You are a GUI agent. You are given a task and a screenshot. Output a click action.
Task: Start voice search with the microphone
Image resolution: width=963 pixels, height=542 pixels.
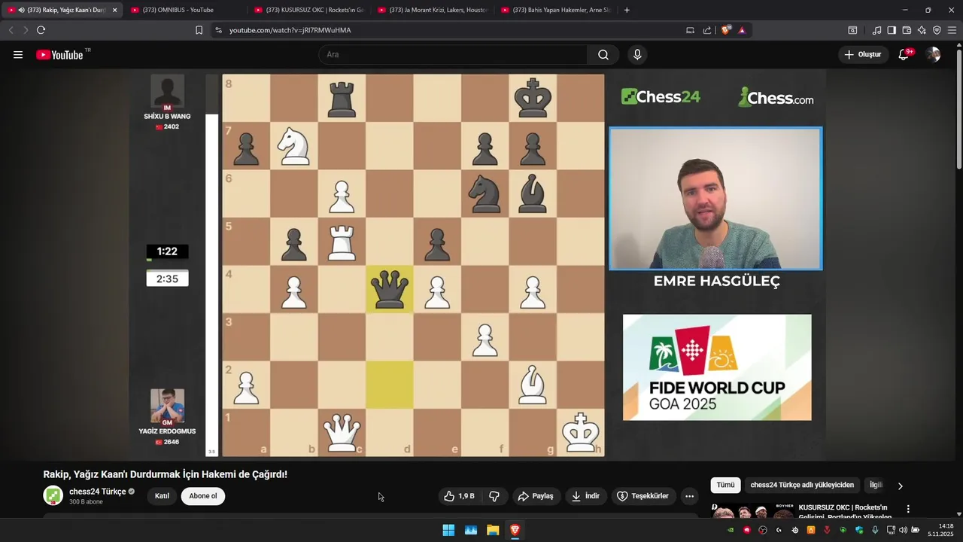[x=637, y=55]
